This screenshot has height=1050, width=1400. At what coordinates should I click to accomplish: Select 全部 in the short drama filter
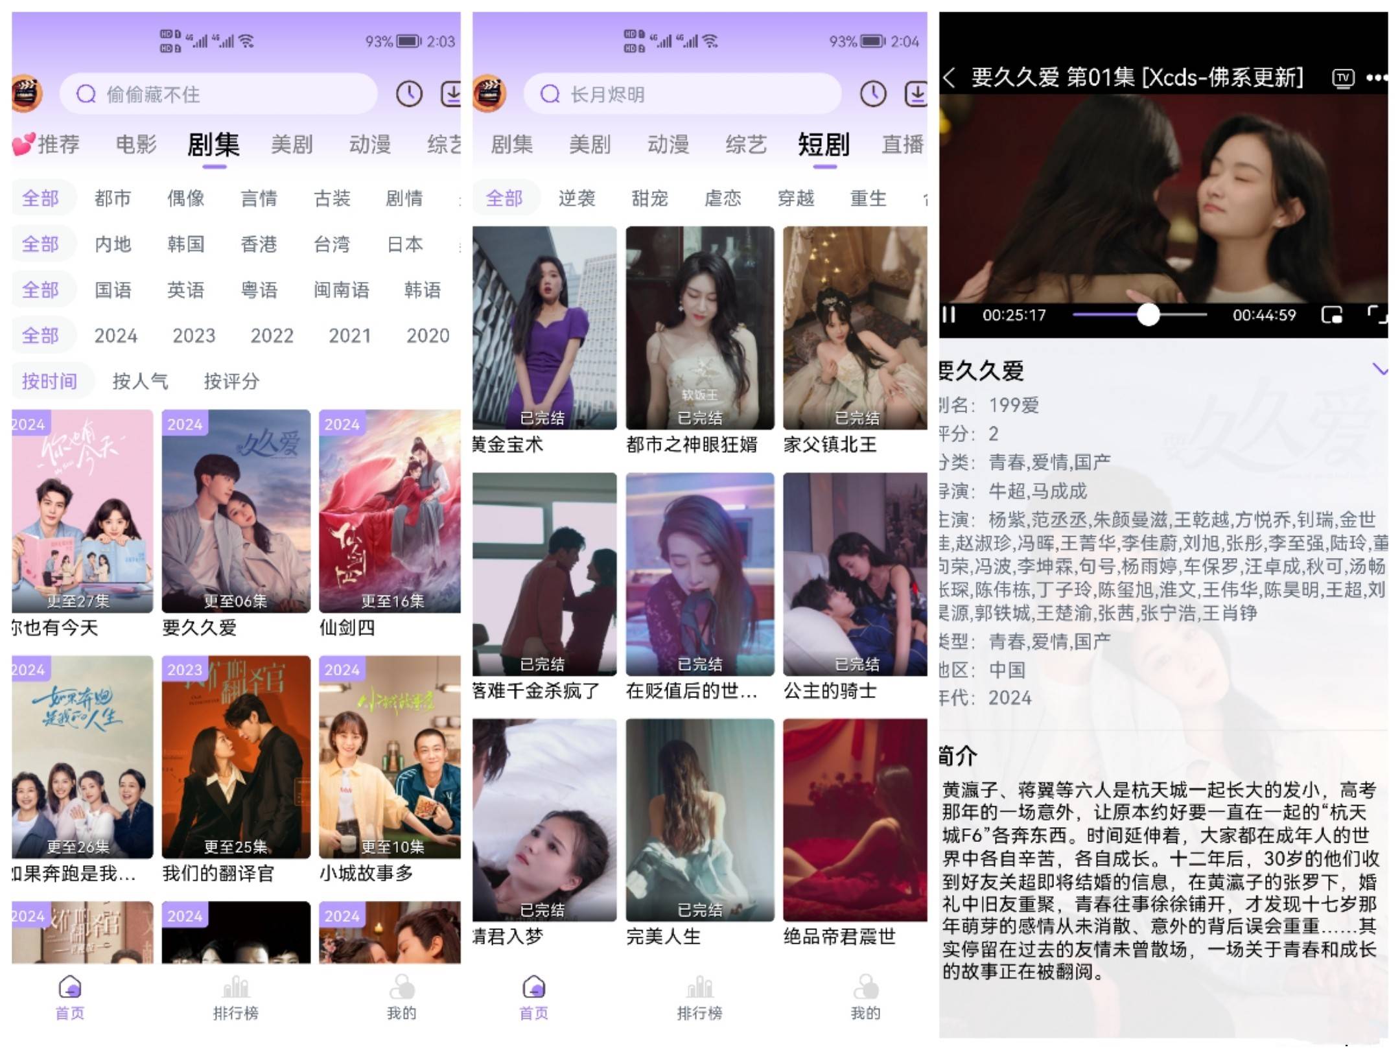click(x=504, y=198)
